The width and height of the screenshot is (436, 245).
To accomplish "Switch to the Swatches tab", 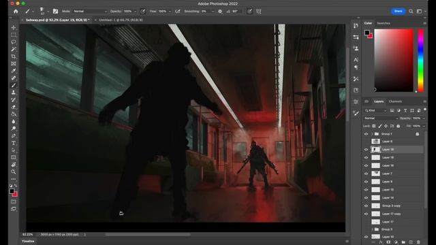I will click(x=384, y=23).
